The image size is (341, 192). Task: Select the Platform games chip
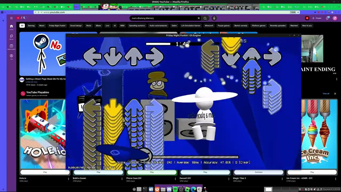tap(259, 26)
